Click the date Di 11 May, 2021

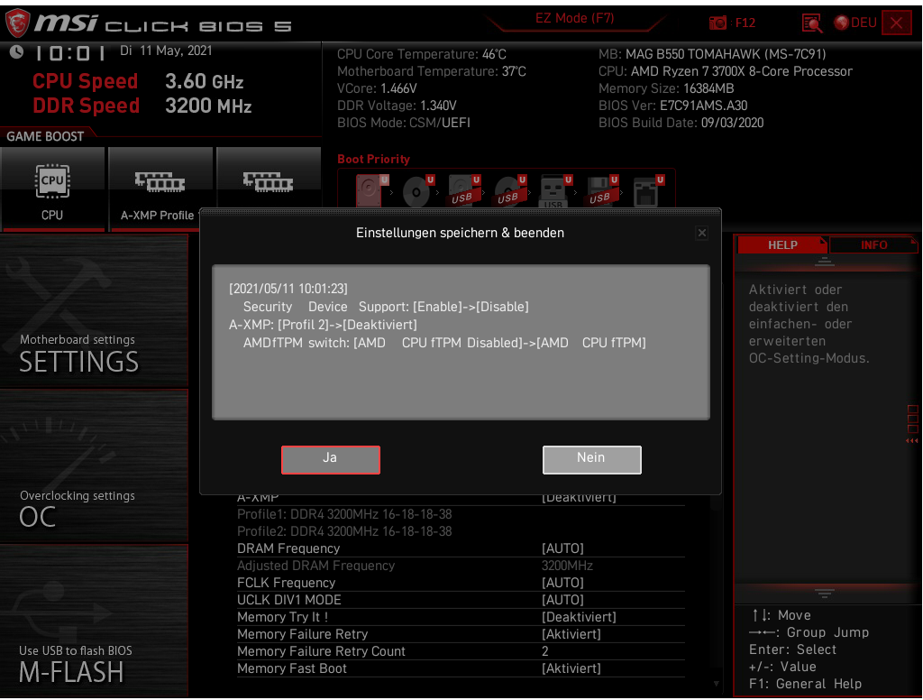coord(166,51)
